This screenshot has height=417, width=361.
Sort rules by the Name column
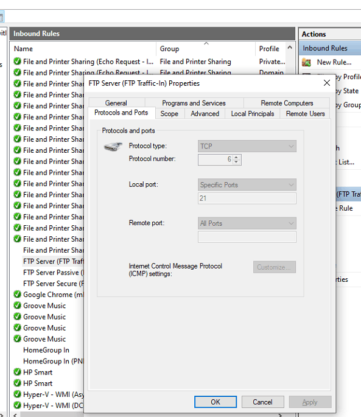[84, 49]
